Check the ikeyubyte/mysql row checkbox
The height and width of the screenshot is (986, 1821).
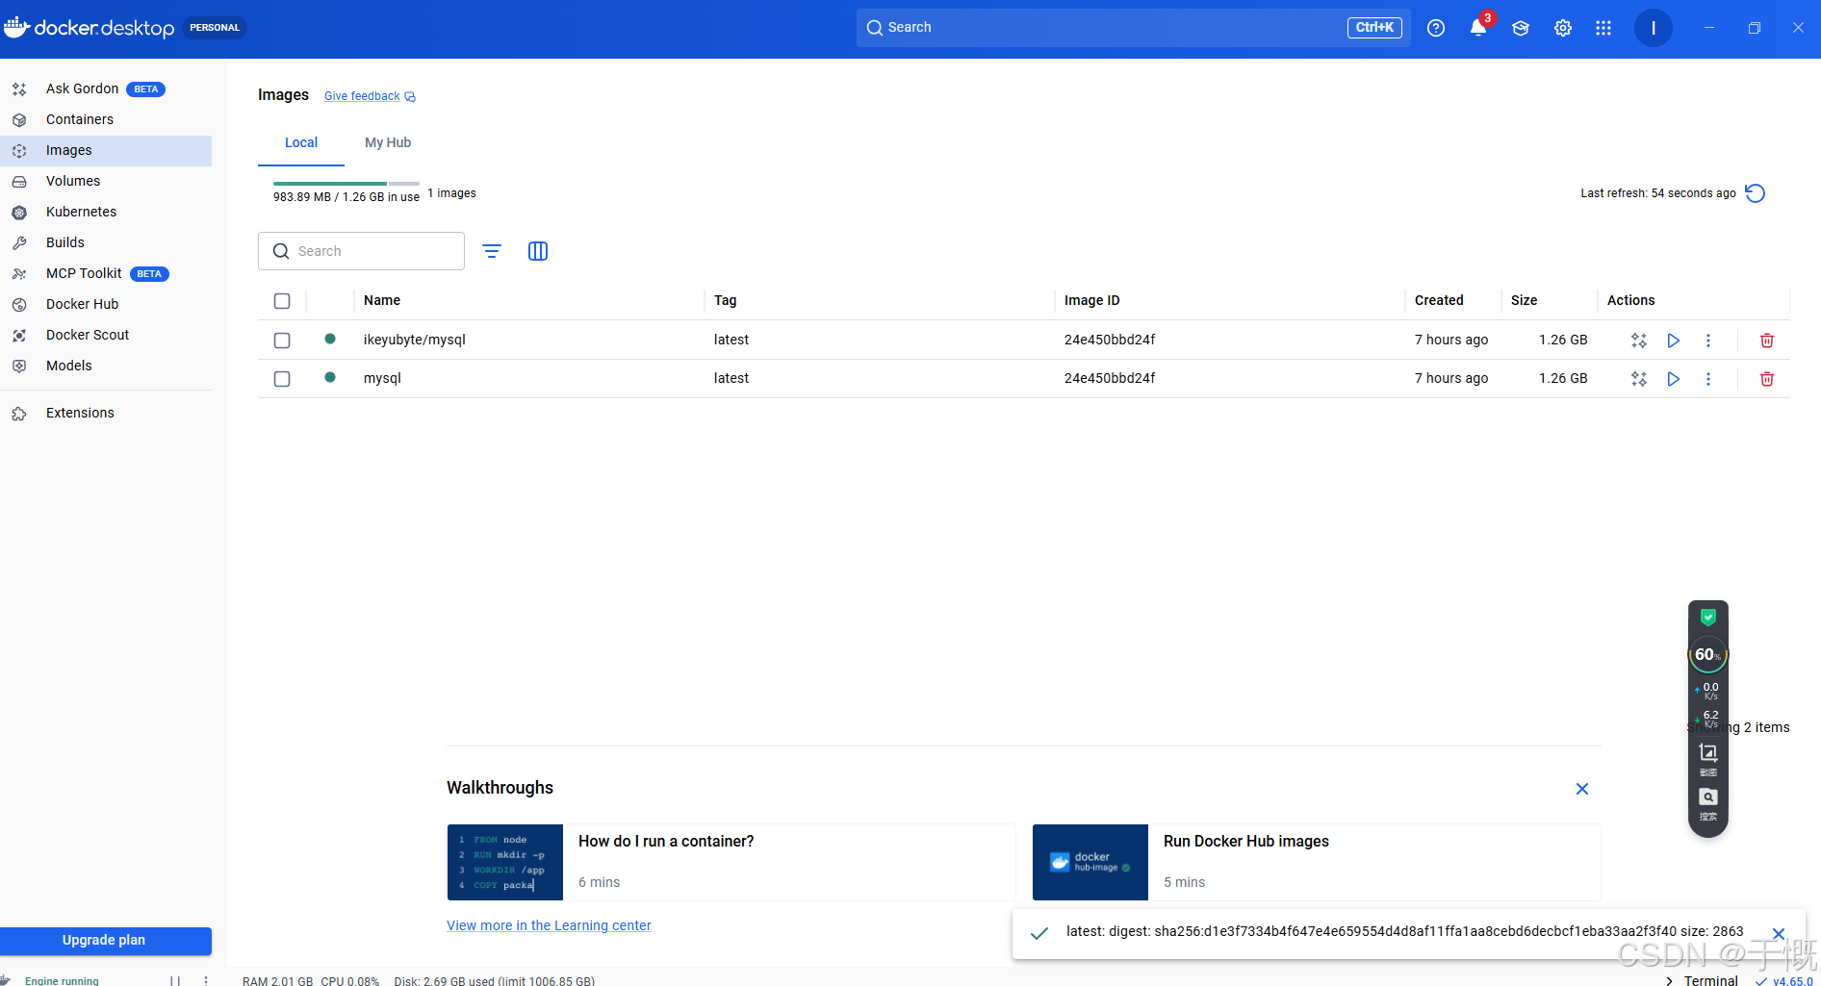[x=282, y=341]
